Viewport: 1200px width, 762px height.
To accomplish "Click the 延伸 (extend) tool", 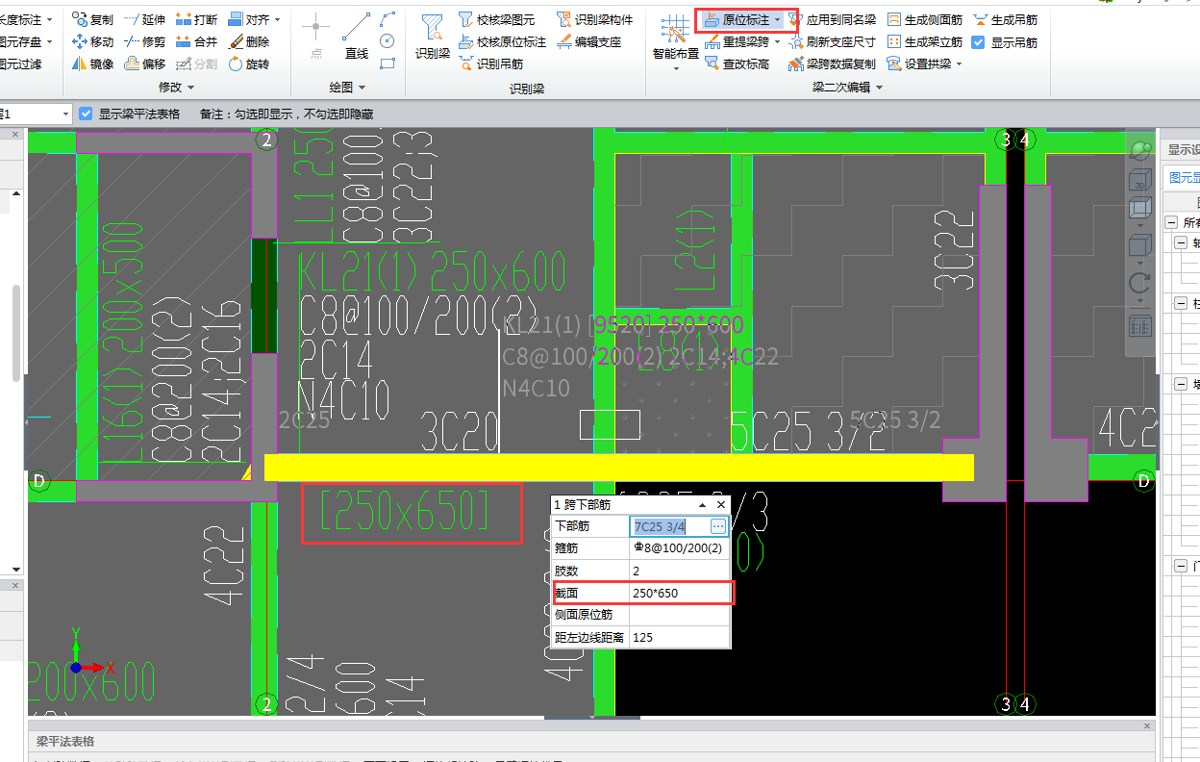I will click(145, 19).
